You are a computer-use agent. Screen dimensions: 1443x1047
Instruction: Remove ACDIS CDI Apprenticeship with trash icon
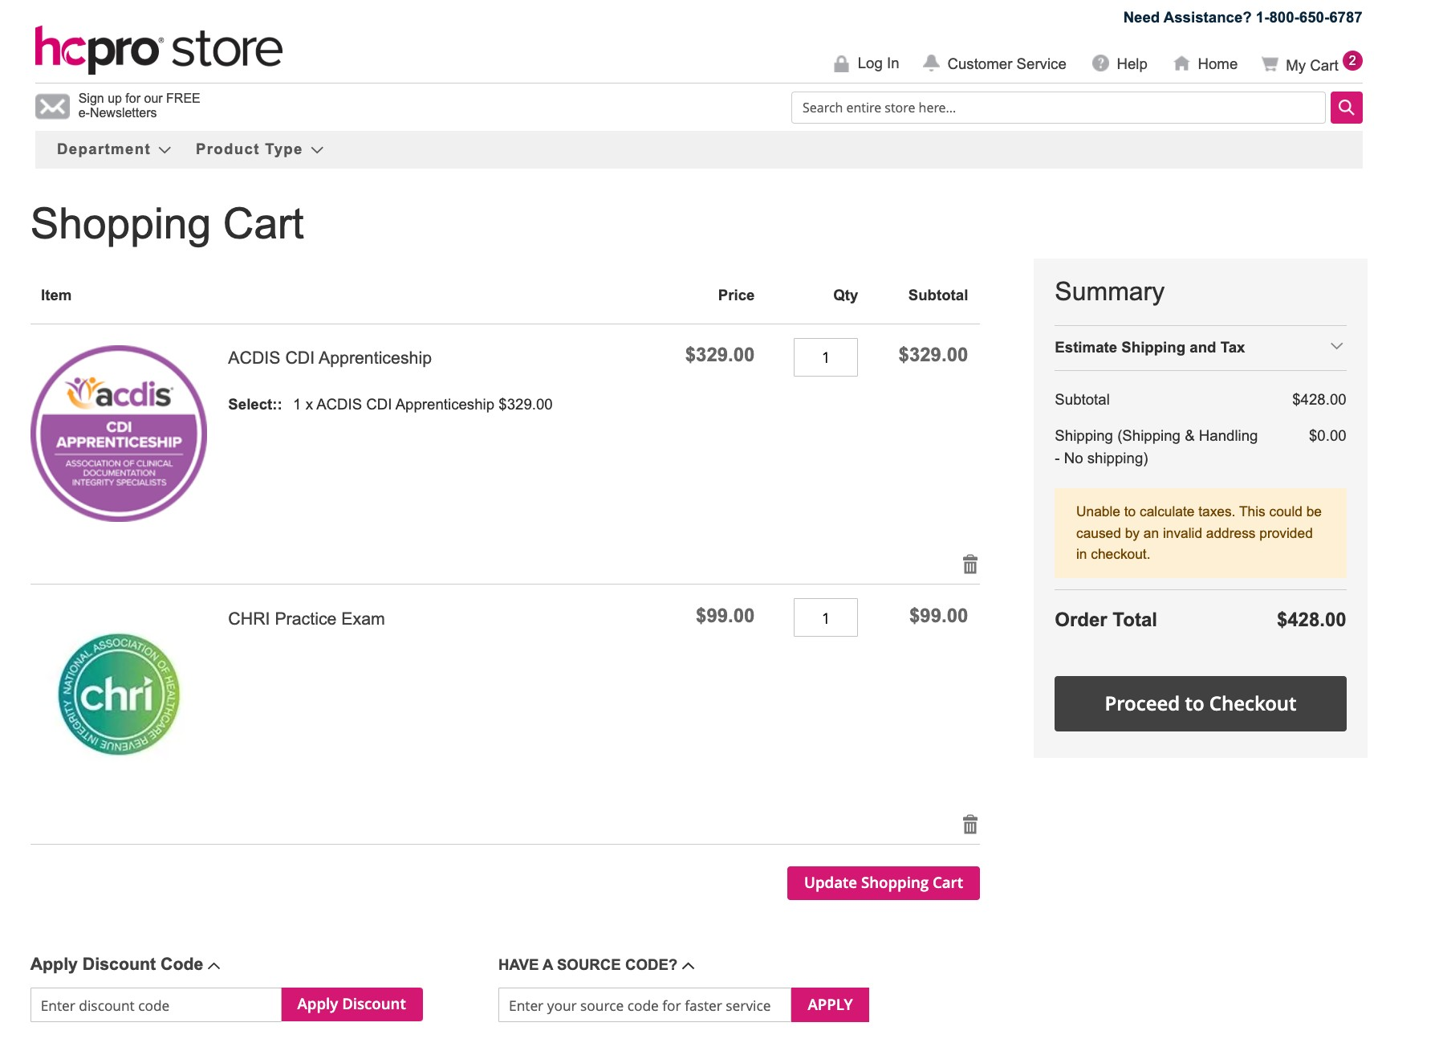coord(969,564)
